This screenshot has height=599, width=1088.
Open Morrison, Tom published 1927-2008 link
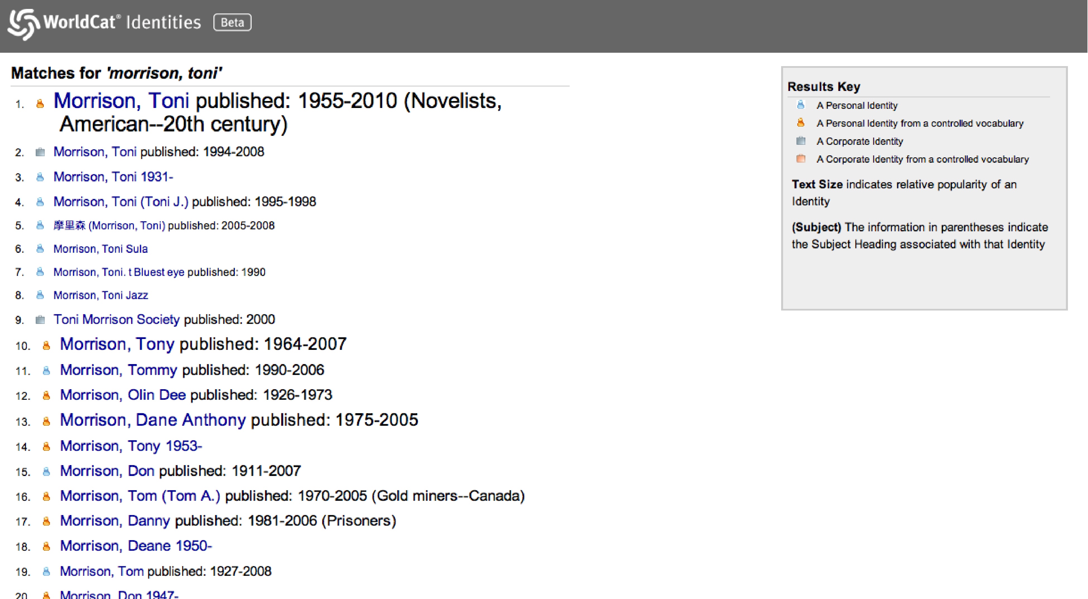point(102,571)
